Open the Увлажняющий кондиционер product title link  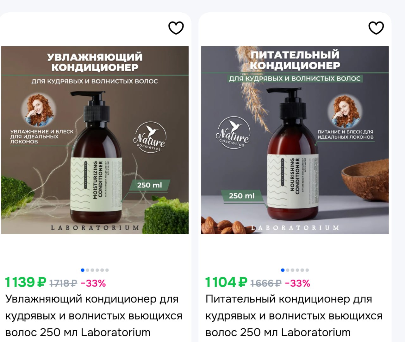(94, 316)
